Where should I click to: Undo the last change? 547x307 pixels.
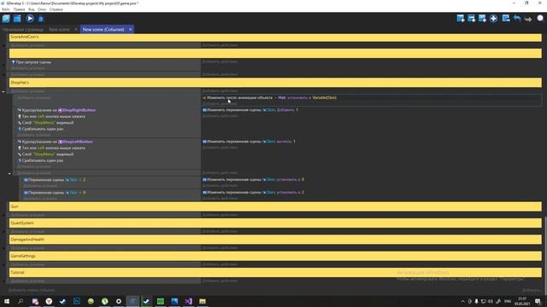coord(517,19)
